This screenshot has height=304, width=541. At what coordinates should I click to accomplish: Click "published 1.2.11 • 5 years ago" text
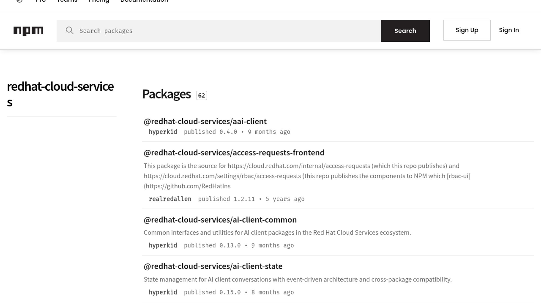tap(251, 199)
